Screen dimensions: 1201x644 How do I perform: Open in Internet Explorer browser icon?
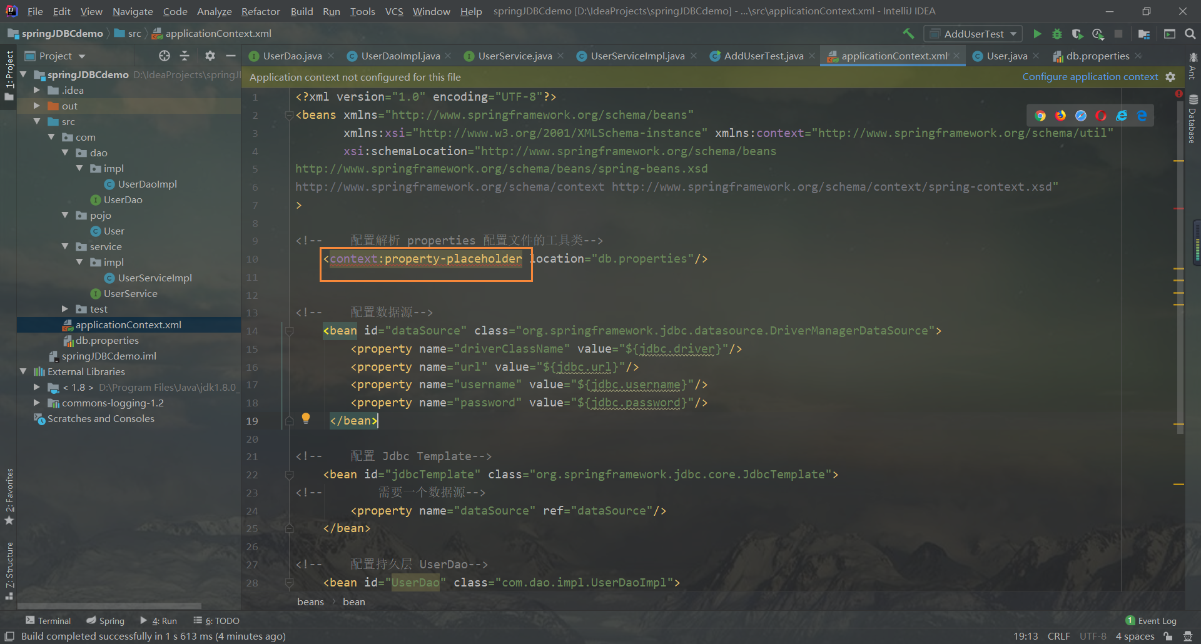tap(1122, 116)
